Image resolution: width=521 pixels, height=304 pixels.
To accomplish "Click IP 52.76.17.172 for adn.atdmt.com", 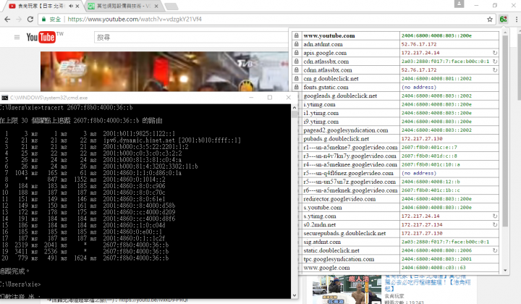I will 419,44.
